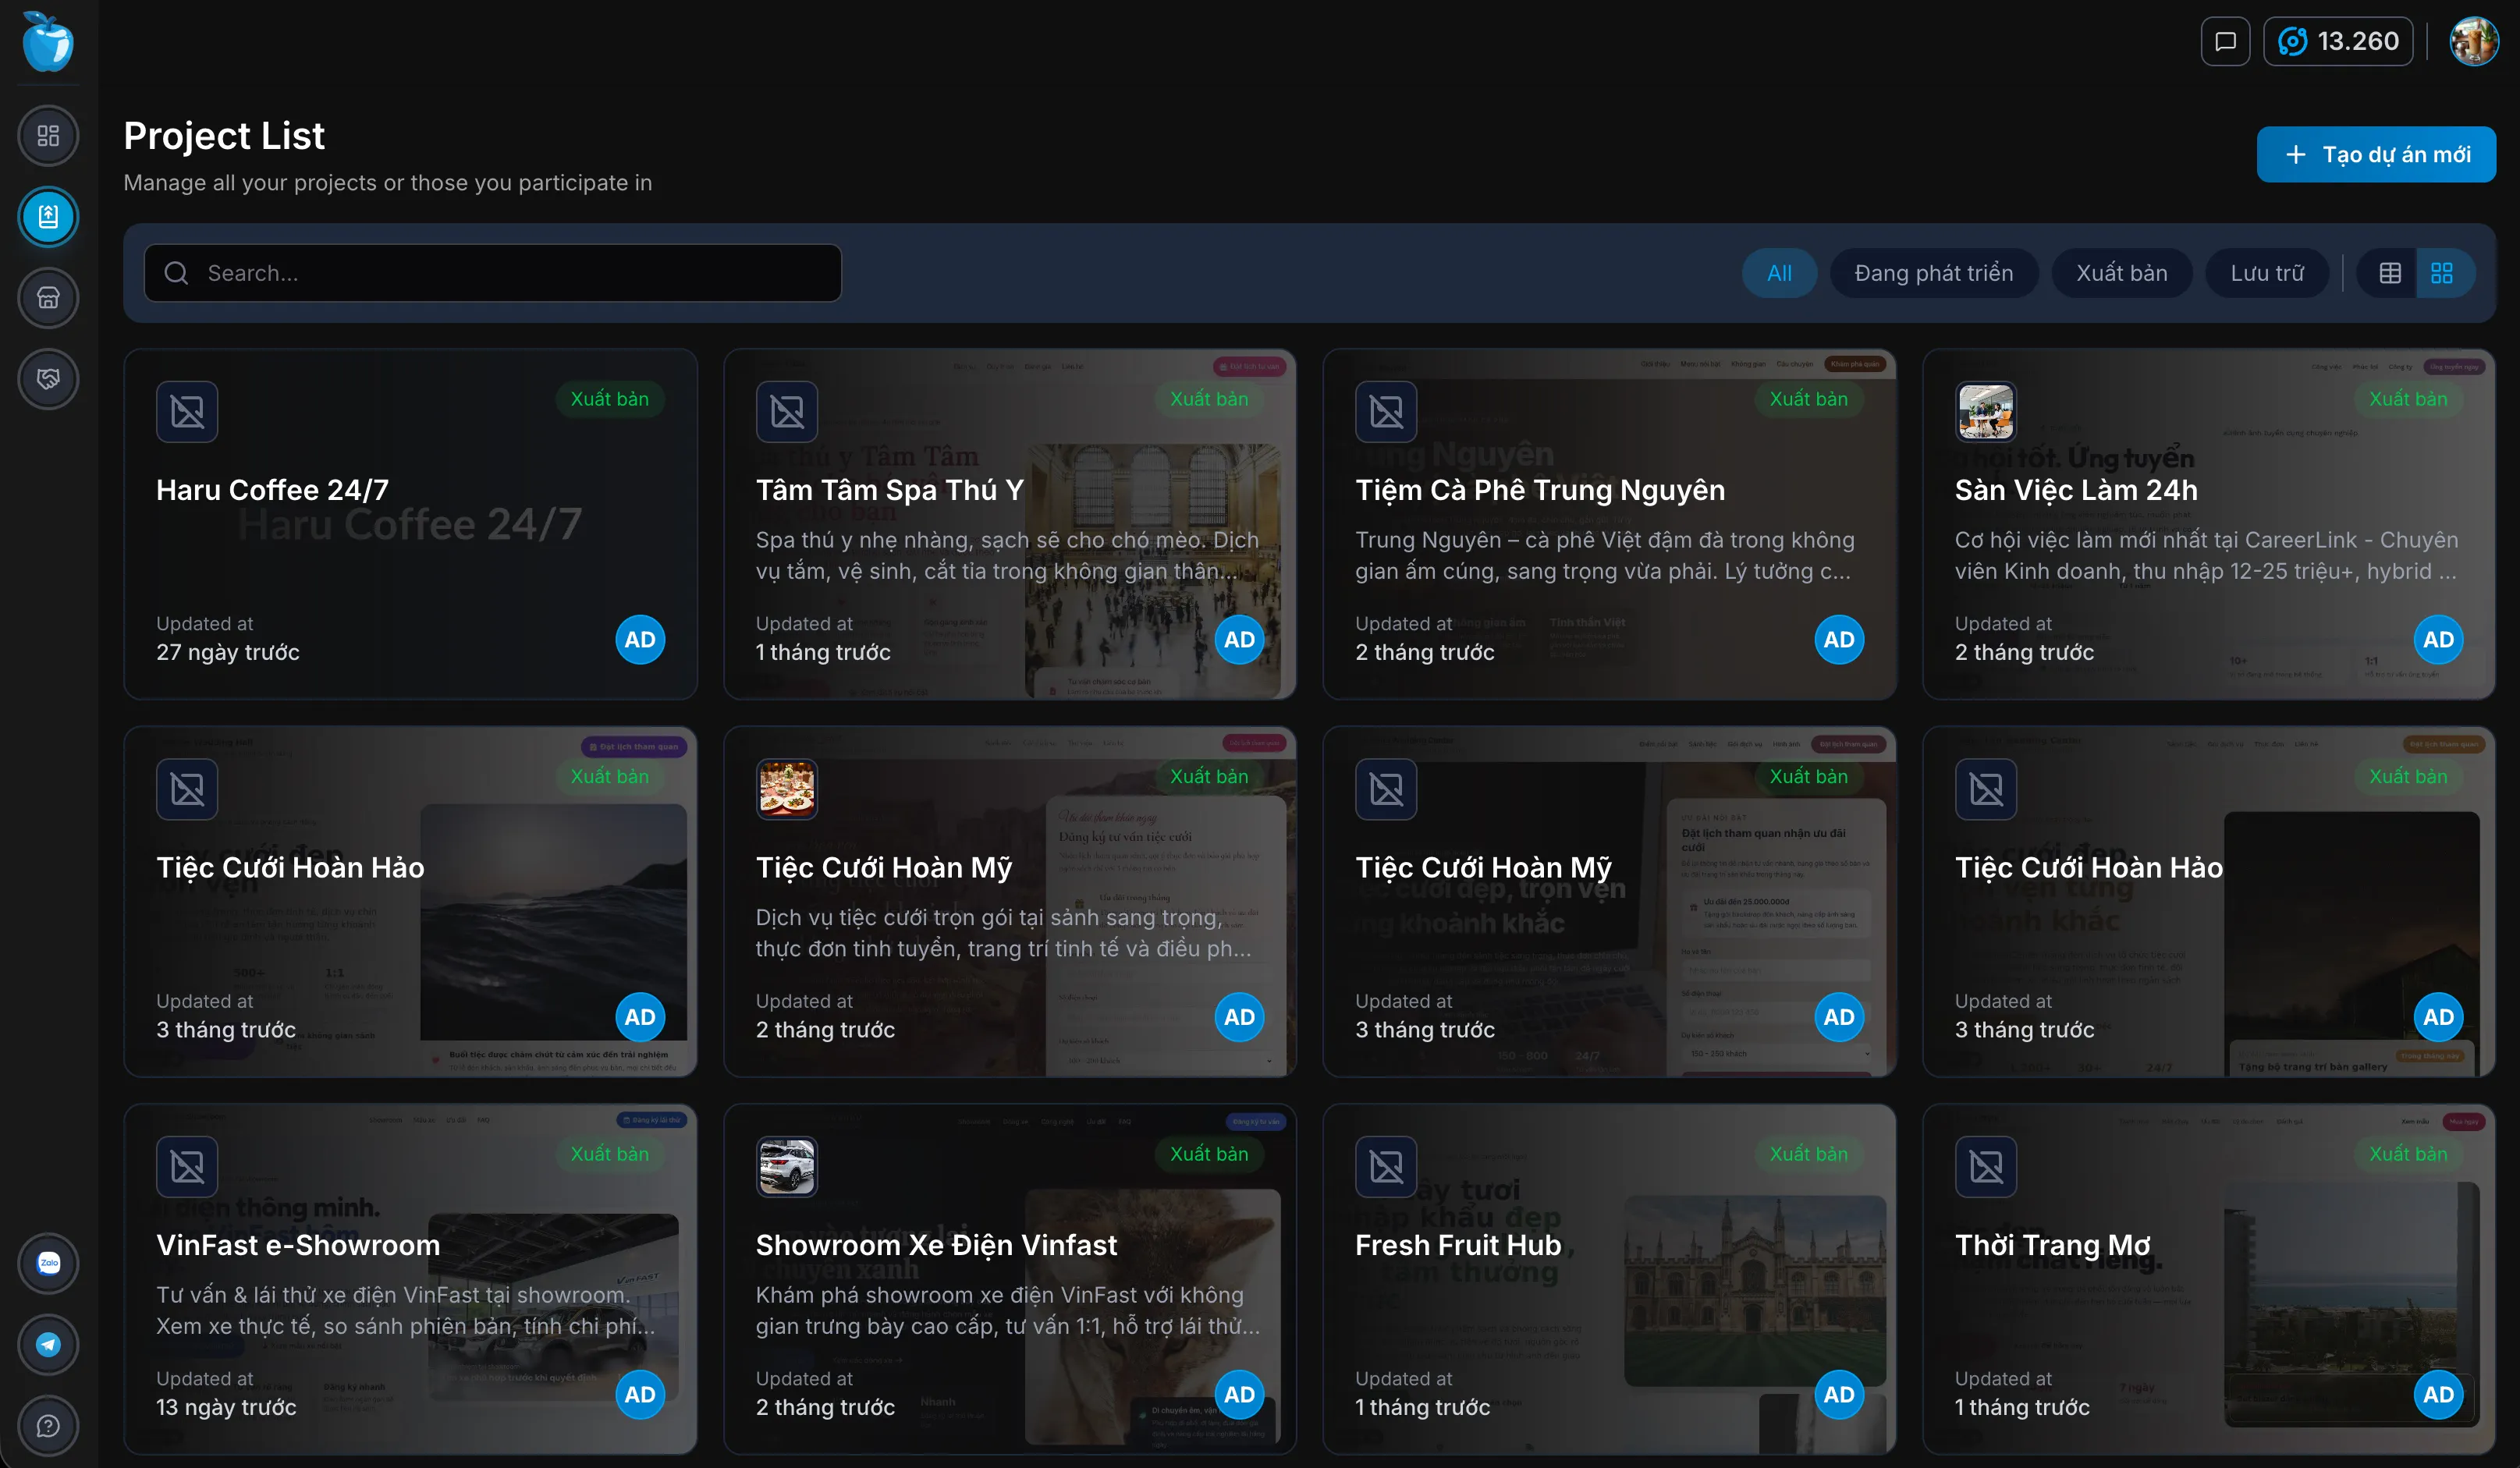Open the dashboard grid sidebar icon

48,135
